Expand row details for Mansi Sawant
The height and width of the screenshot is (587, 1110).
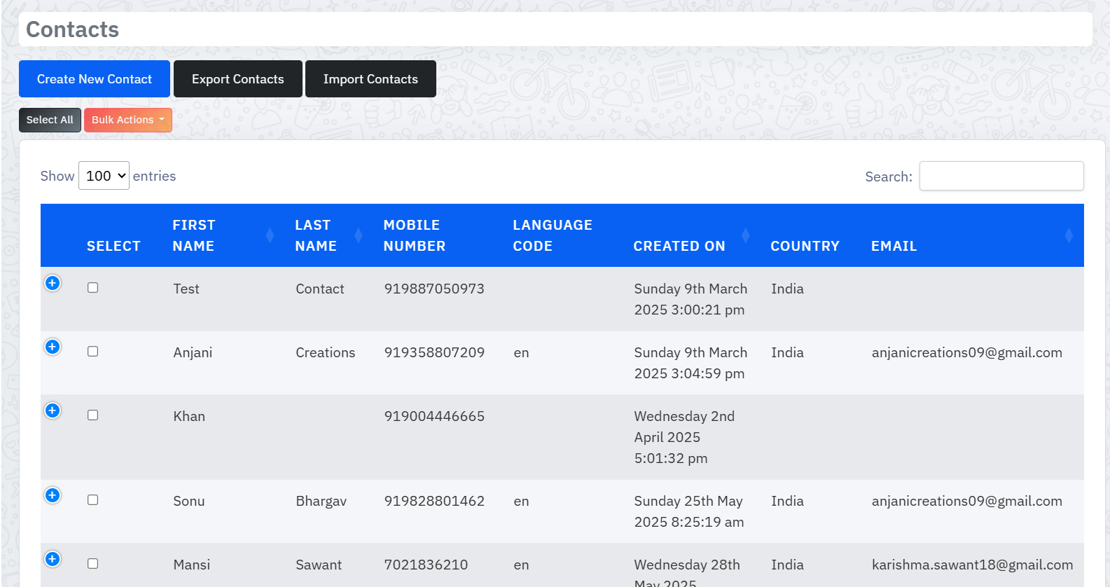click(x=53, y=559)
